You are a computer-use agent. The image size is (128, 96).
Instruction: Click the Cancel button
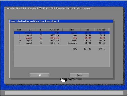(x=79, y=75)
